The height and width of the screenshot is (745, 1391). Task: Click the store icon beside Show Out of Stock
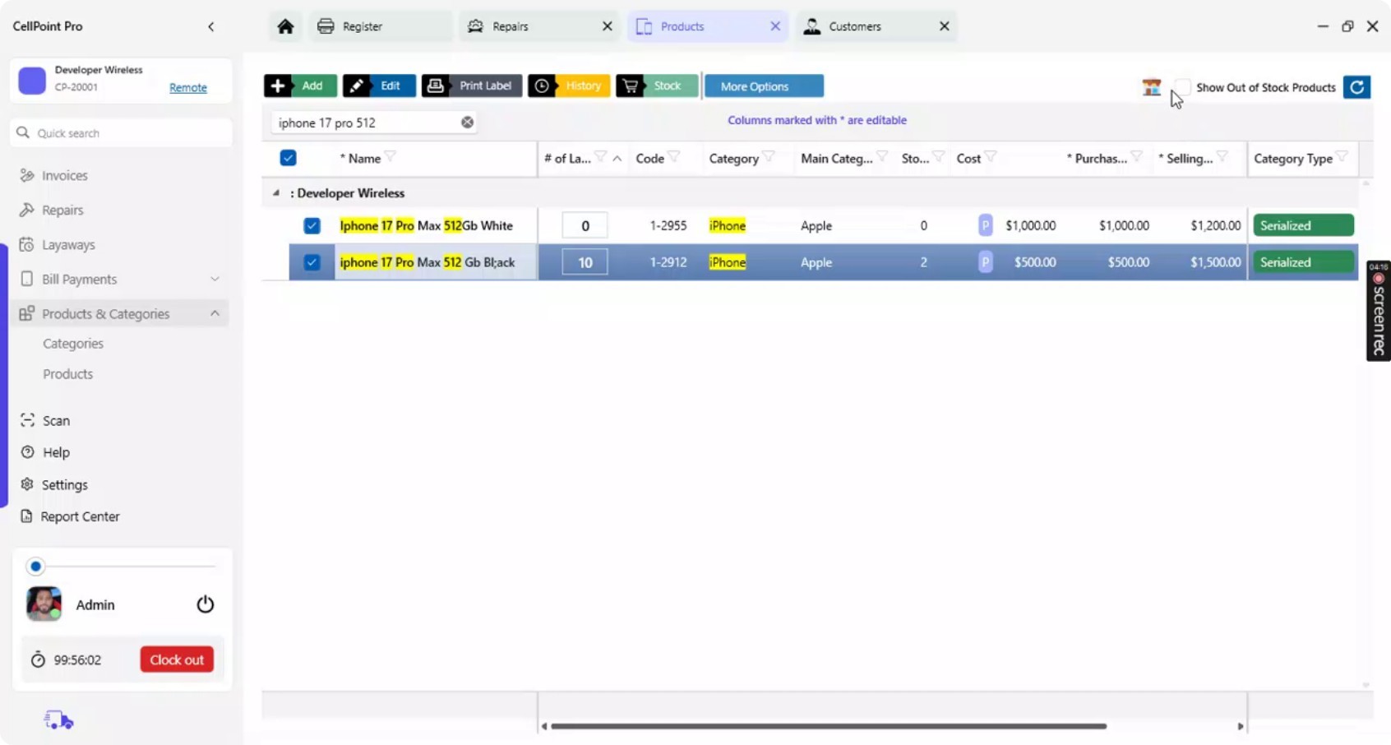[1152, 86]
